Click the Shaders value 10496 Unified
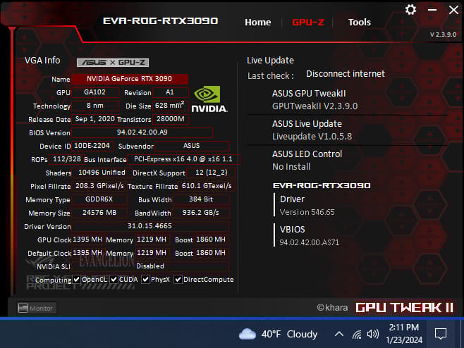464x348 pixels. tap(102, 173)
